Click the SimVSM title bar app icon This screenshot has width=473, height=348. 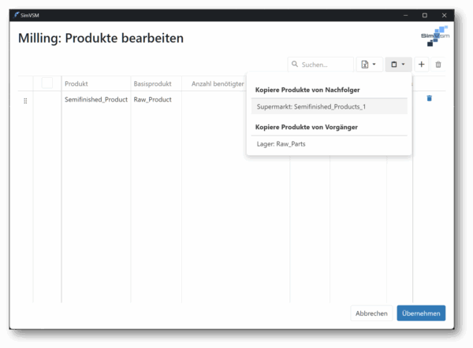click(x=17, y=15)
